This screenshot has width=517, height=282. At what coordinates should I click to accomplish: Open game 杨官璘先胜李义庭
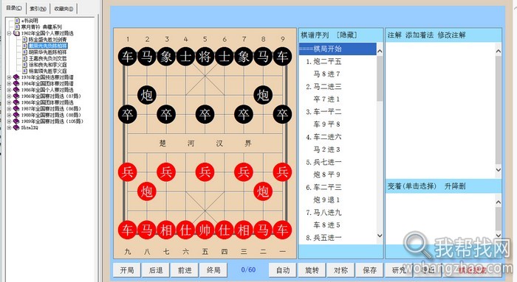pos(47,71)
